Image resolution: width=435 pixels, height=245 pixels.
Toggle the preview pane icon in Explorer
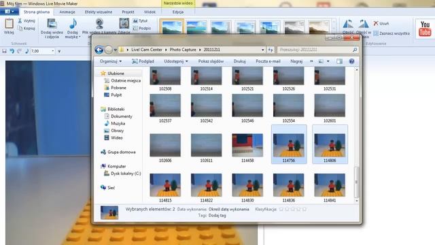(x=339, y=61)
